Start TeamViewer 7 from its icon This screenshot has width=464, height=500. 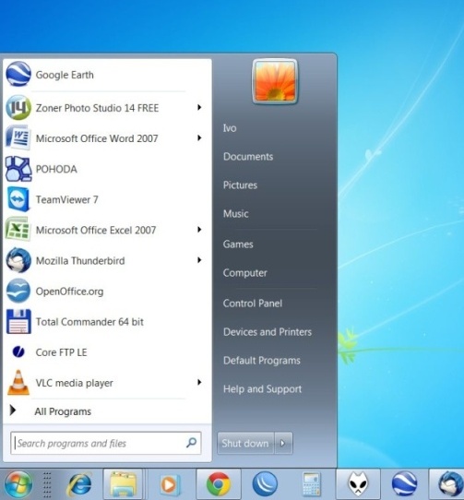pyautogui.click(x=18, y=199)
